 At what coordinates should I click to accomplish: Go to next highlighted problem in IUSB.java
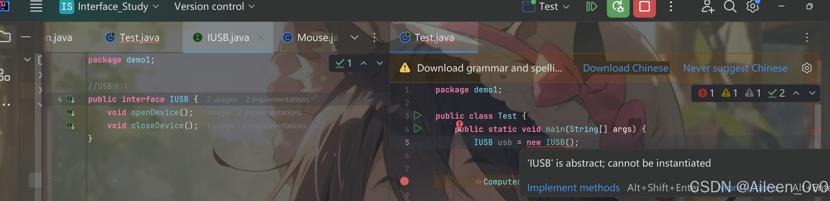click(x=380, y=63)
